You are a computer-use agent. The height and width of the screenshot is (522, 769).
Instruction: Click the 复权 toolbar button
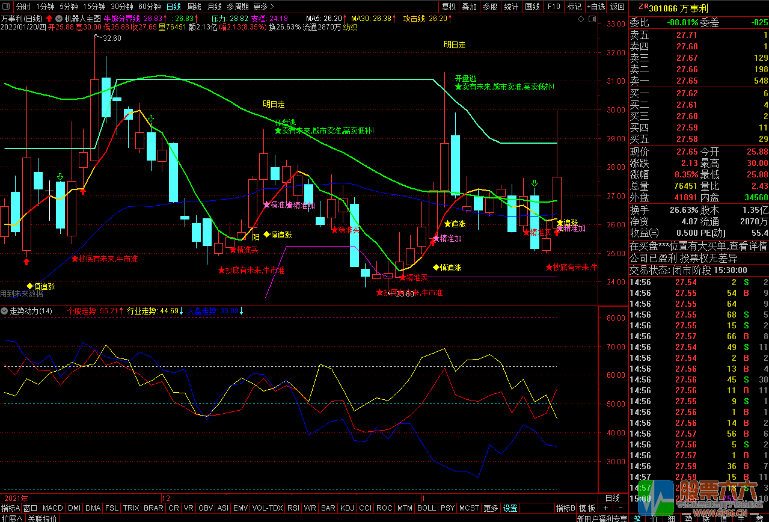pyautogui.click(x=449, y=7)
